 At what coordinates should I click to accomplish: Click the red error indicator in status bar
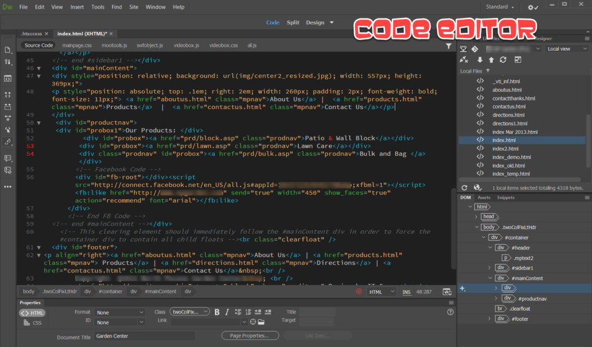[358, 292]
